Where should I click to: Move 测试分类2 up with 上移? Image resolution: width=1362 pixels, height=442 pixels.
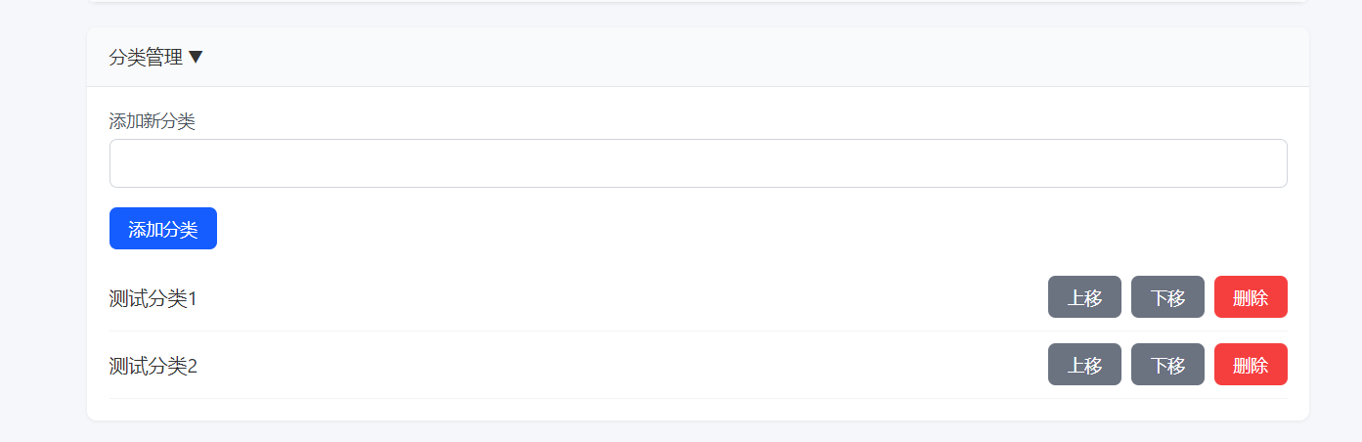coord(1084,365)
